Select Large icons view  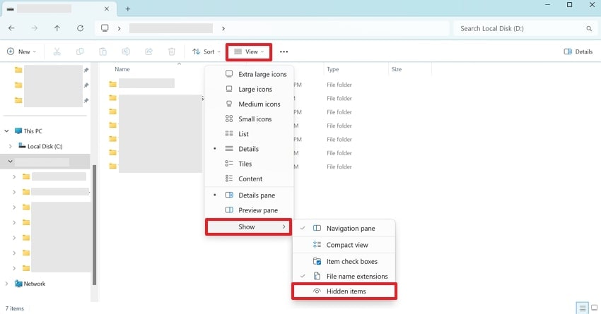[249, 89]
